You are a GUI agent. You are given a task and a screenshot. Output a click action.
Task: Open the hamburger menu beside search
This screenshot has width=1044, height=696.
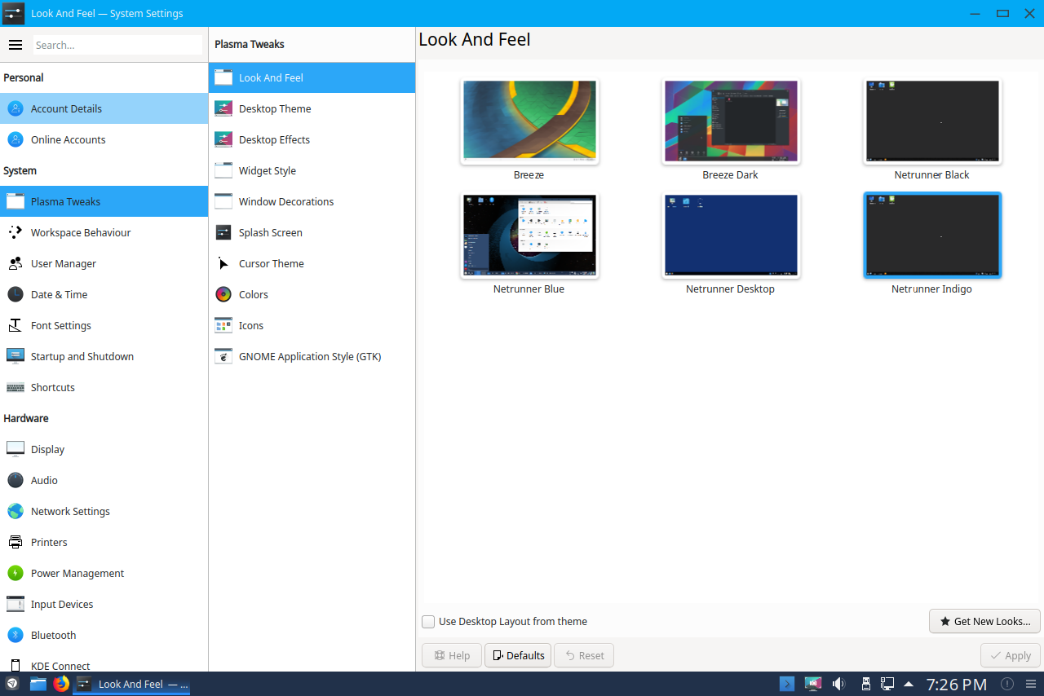click(15, 45)
